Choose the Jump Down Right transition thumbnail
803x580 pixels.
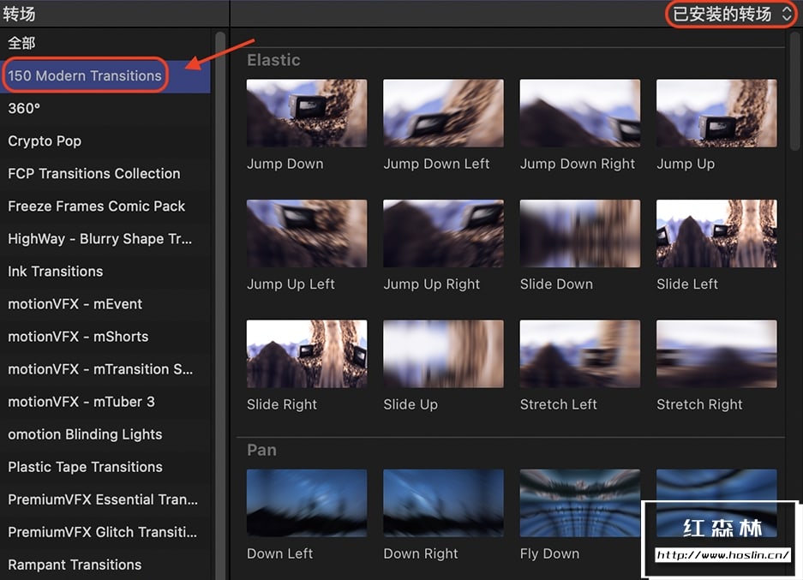pyautogui.click(x=579, y=113)
